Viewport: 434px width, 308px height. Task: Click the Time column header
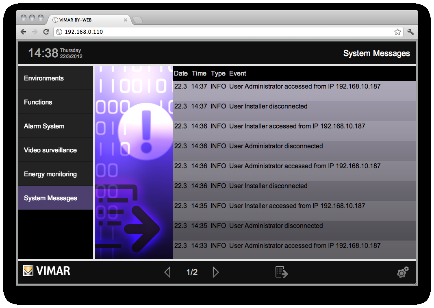(x=199, y=73)
